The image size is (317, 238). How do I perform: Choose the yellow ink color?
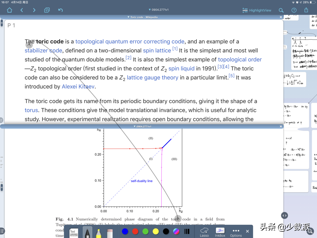pyautogui.click(x=156, y=231)
